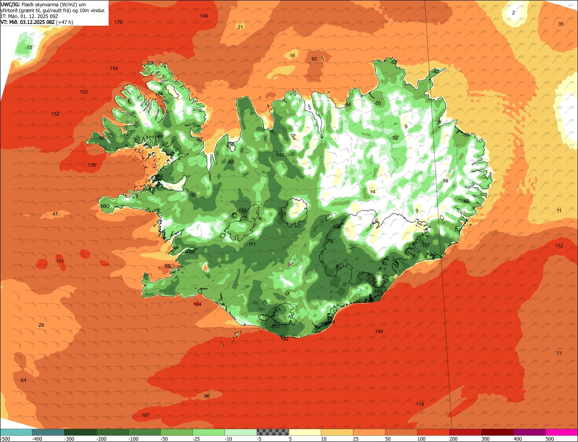
Task: Click the legend swatch between -200 and -100
Action: 112,432
